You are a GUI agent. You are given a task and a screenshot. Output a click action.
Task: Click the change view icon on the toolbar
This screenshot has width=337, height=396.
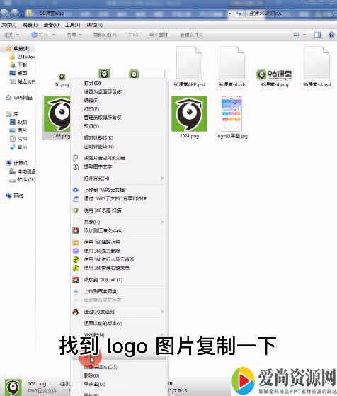click(296, 35)
